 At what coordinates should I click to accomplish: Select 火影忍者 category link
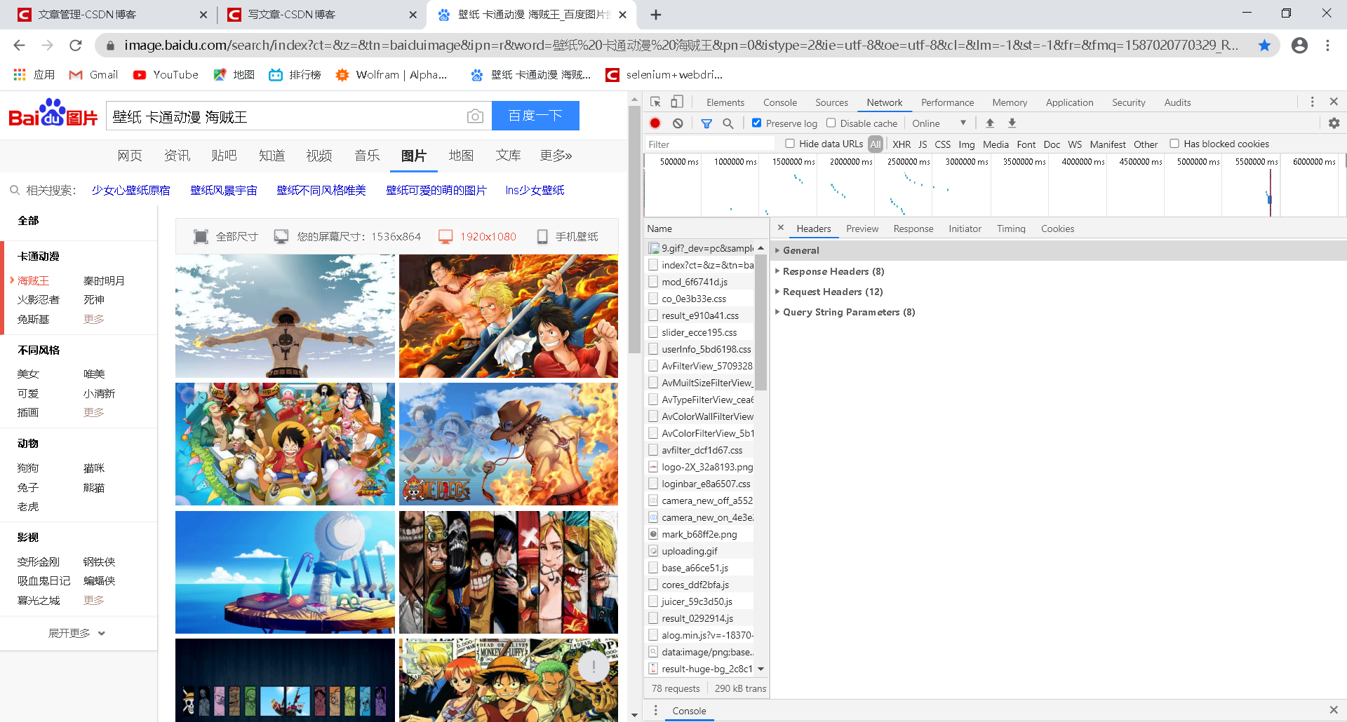[x=38, y=299]
